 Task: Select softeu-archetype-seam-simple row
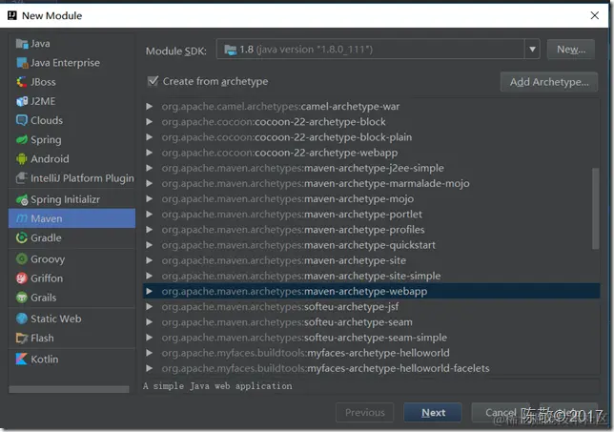coord(371,338)
